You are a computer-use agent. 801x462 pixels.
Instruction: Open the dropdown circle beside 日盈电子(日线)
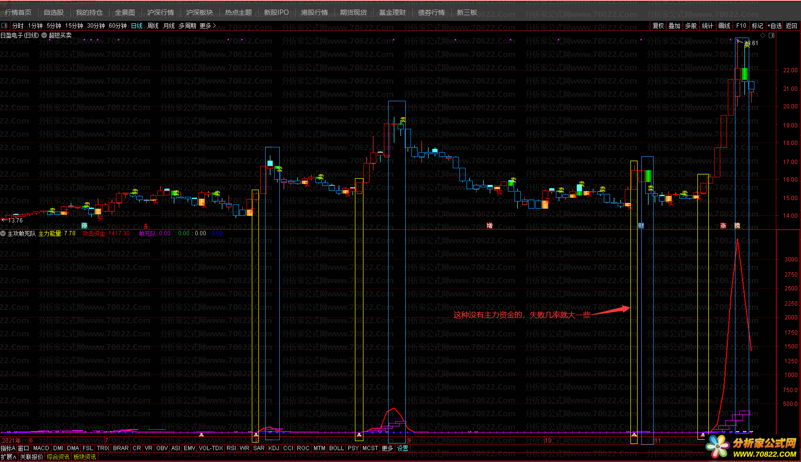pos(44,35)
